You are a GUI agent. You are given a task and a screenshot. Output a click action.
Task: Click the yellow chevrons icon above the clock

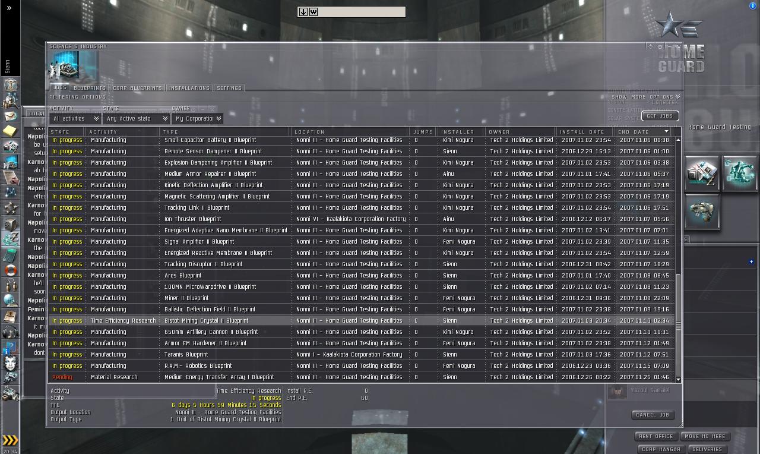(x=11, y=440)
